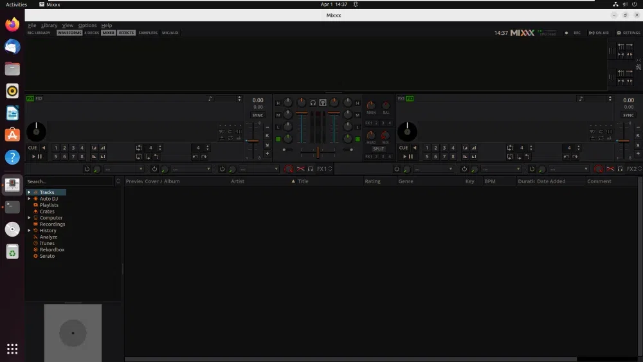Open first effect dropdown in FX2 unit
The width and height of the screenshot is (643, 362).
433,169
